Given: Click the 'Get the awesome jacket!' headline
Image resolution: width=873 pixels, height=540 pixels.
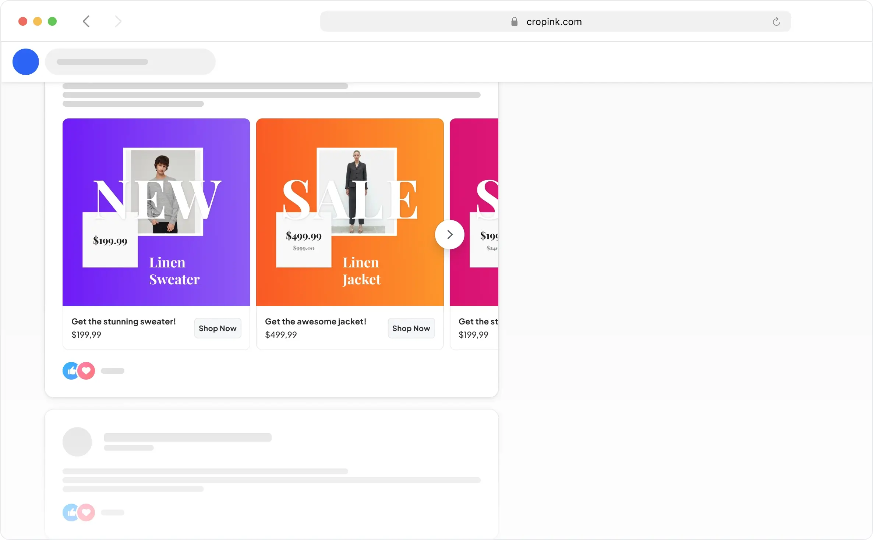Looking at the screenshot, I should click(315, 321).
